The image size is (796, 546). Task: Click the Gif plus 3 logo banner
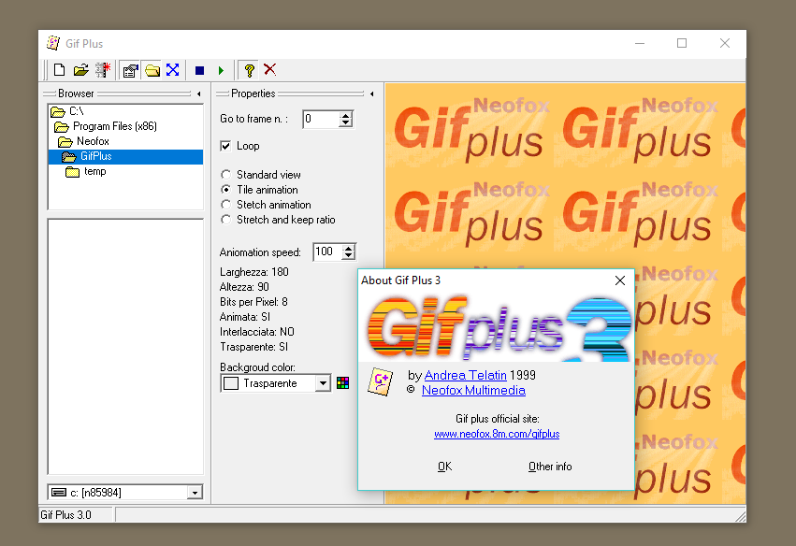tap(497, 327)
